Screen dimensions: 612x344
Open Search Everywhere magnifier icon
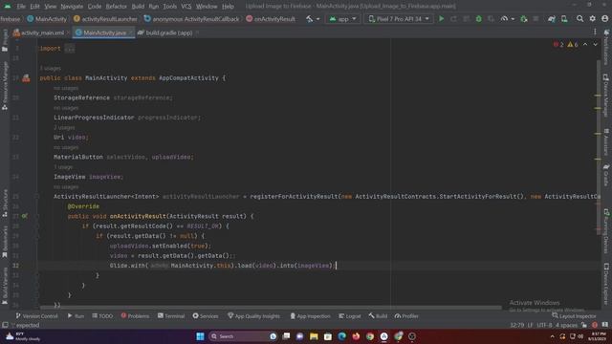click(580, 19)
